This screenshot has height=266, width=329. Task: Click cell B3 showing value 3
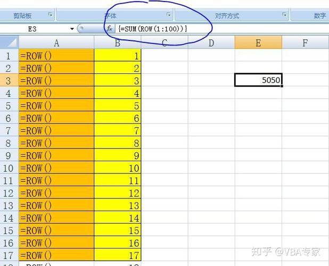[118, 80]
